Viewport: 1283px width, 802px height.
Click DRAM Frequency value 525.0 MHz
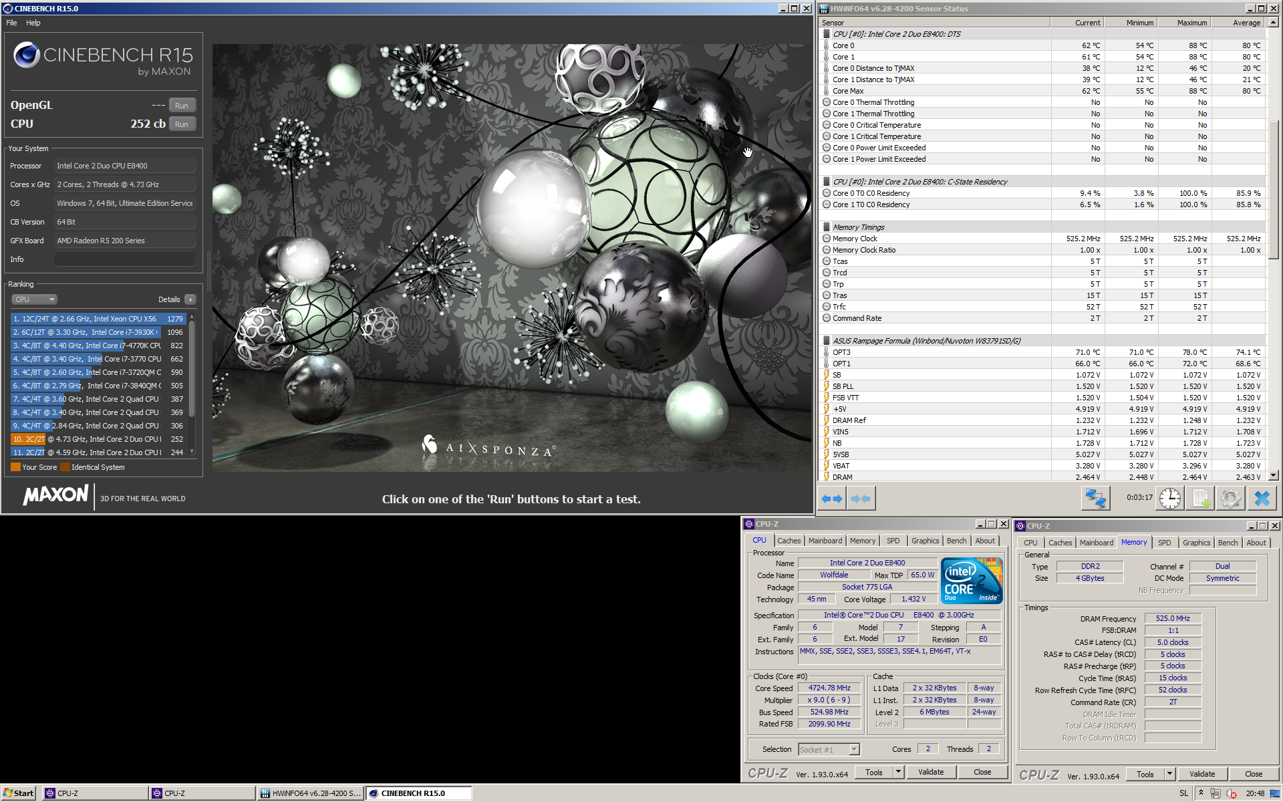click(1173, 619)
